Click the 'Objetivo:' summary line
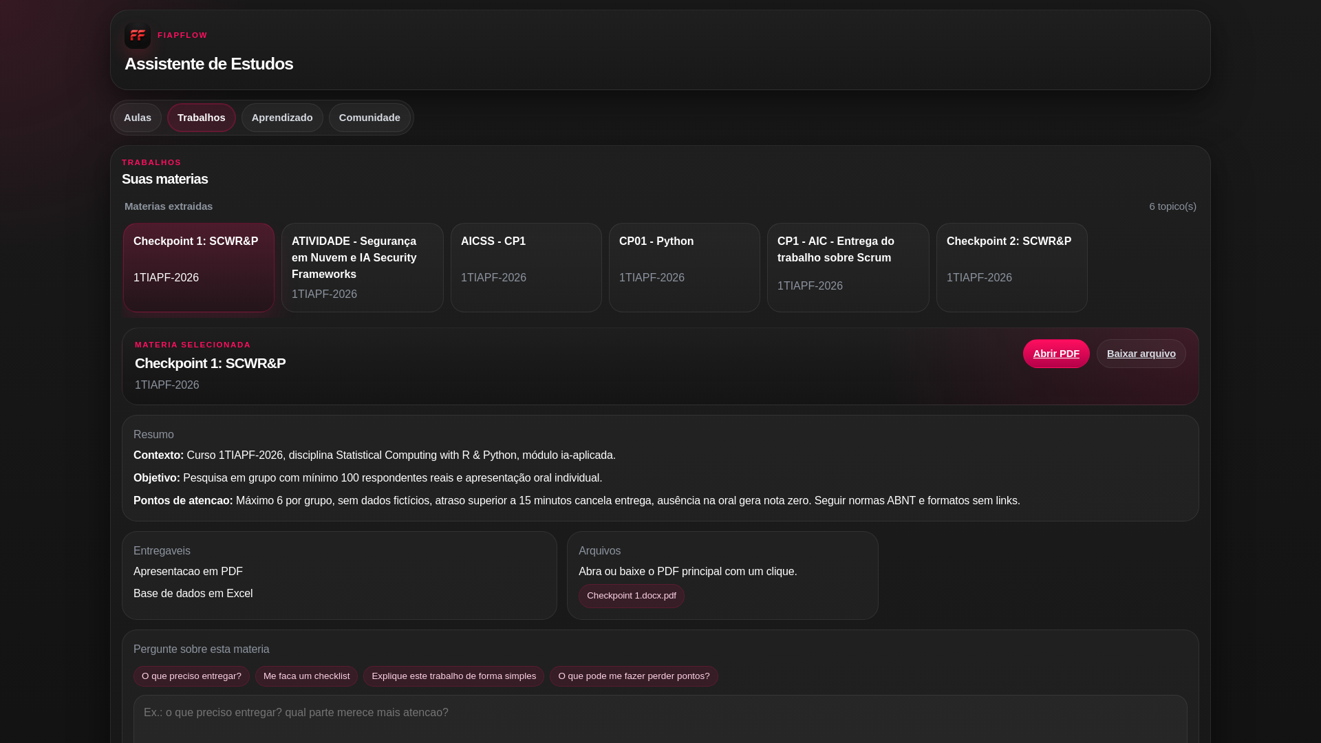 [367, 478]
